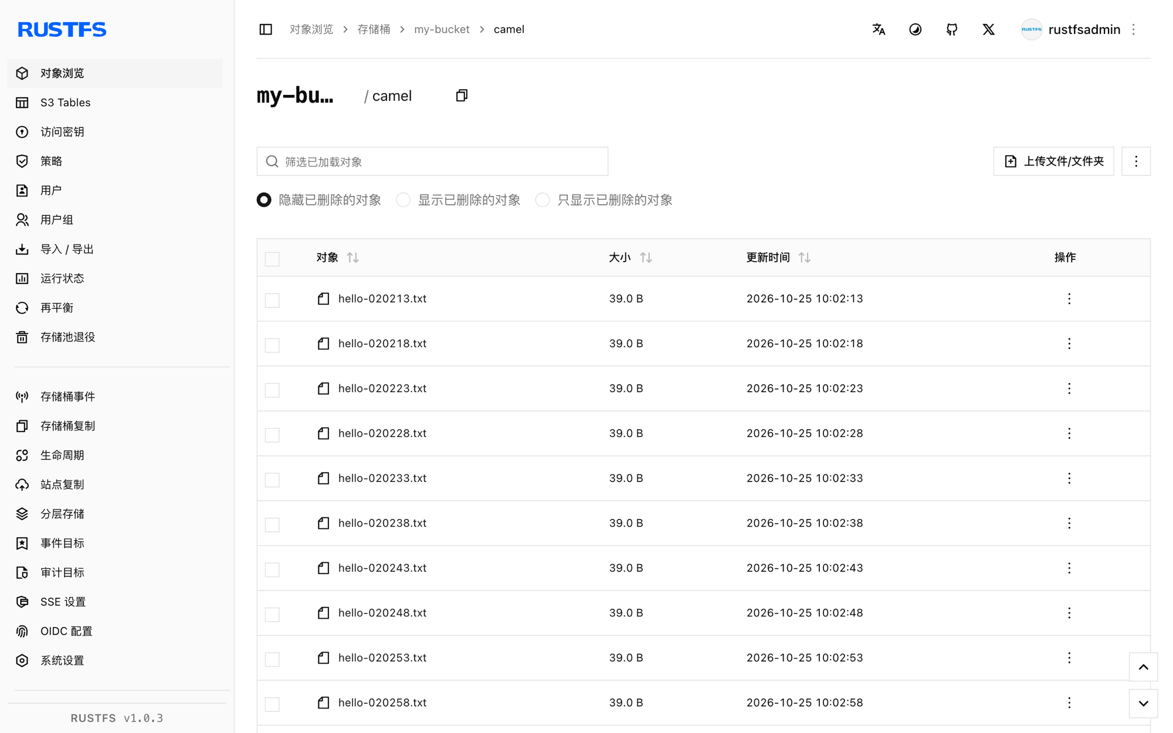Open row actions for hello-020213.txt
The height and width of the screenshot is (733, 1173).
click(1069, 299)
